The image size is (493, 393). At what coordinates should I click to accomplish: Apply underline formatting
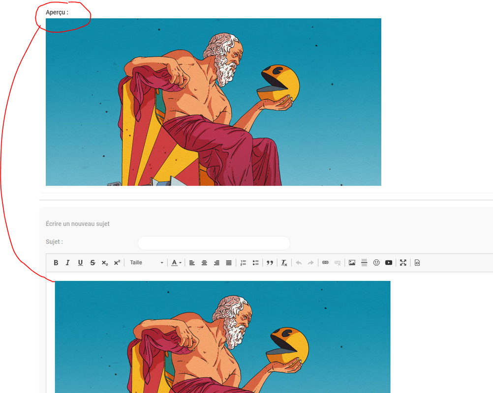80,263
